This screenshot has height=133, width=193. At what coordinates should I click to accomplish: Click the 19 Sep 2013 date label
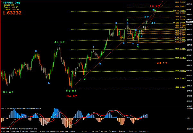point(113,131)
